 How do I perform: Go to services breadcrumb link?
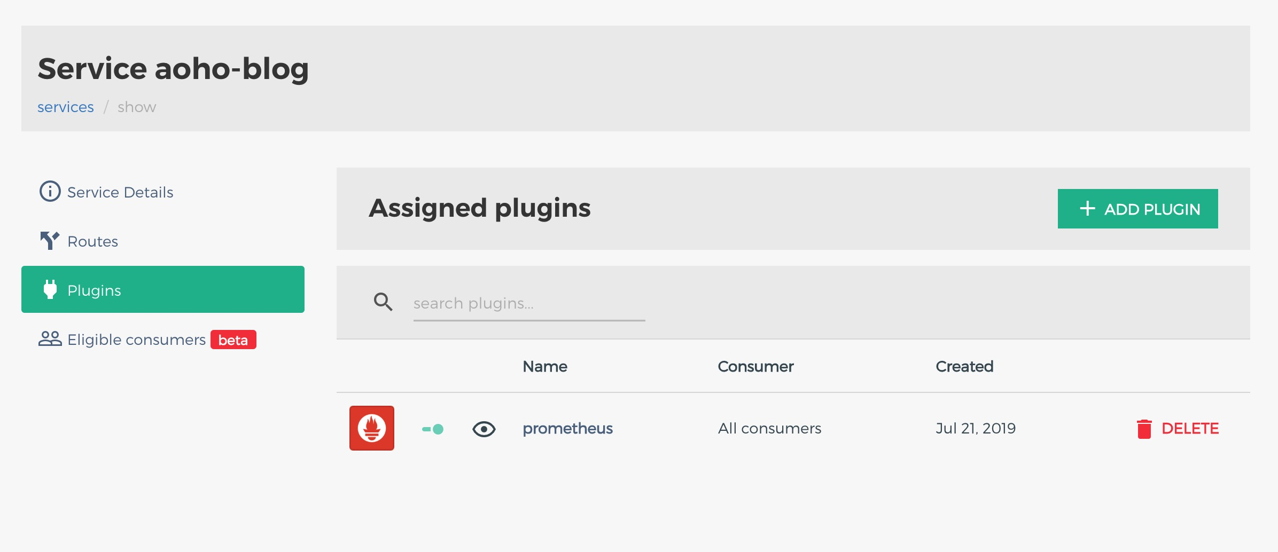65,107
